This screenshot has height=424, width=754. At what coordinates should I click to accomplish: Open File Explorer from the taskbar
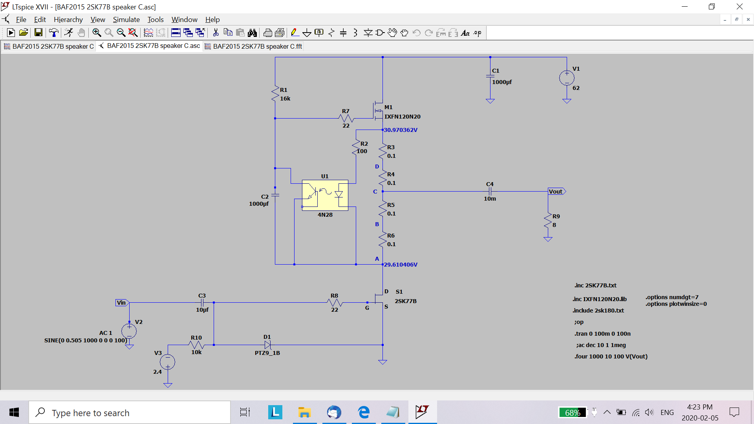(304, 412)
